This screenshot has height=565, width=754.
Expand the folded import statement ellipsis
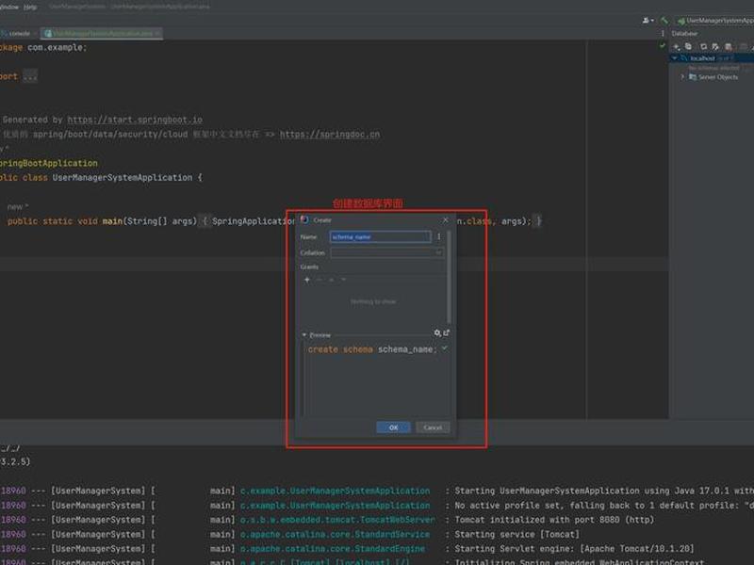point(30,76)
